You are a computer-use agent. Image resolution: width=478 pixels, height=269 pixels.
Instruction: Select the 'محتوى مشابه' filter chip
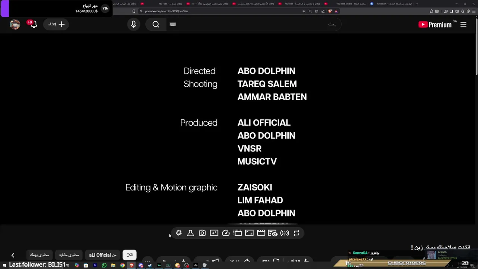pyautogui.click(x=69, y=255)
